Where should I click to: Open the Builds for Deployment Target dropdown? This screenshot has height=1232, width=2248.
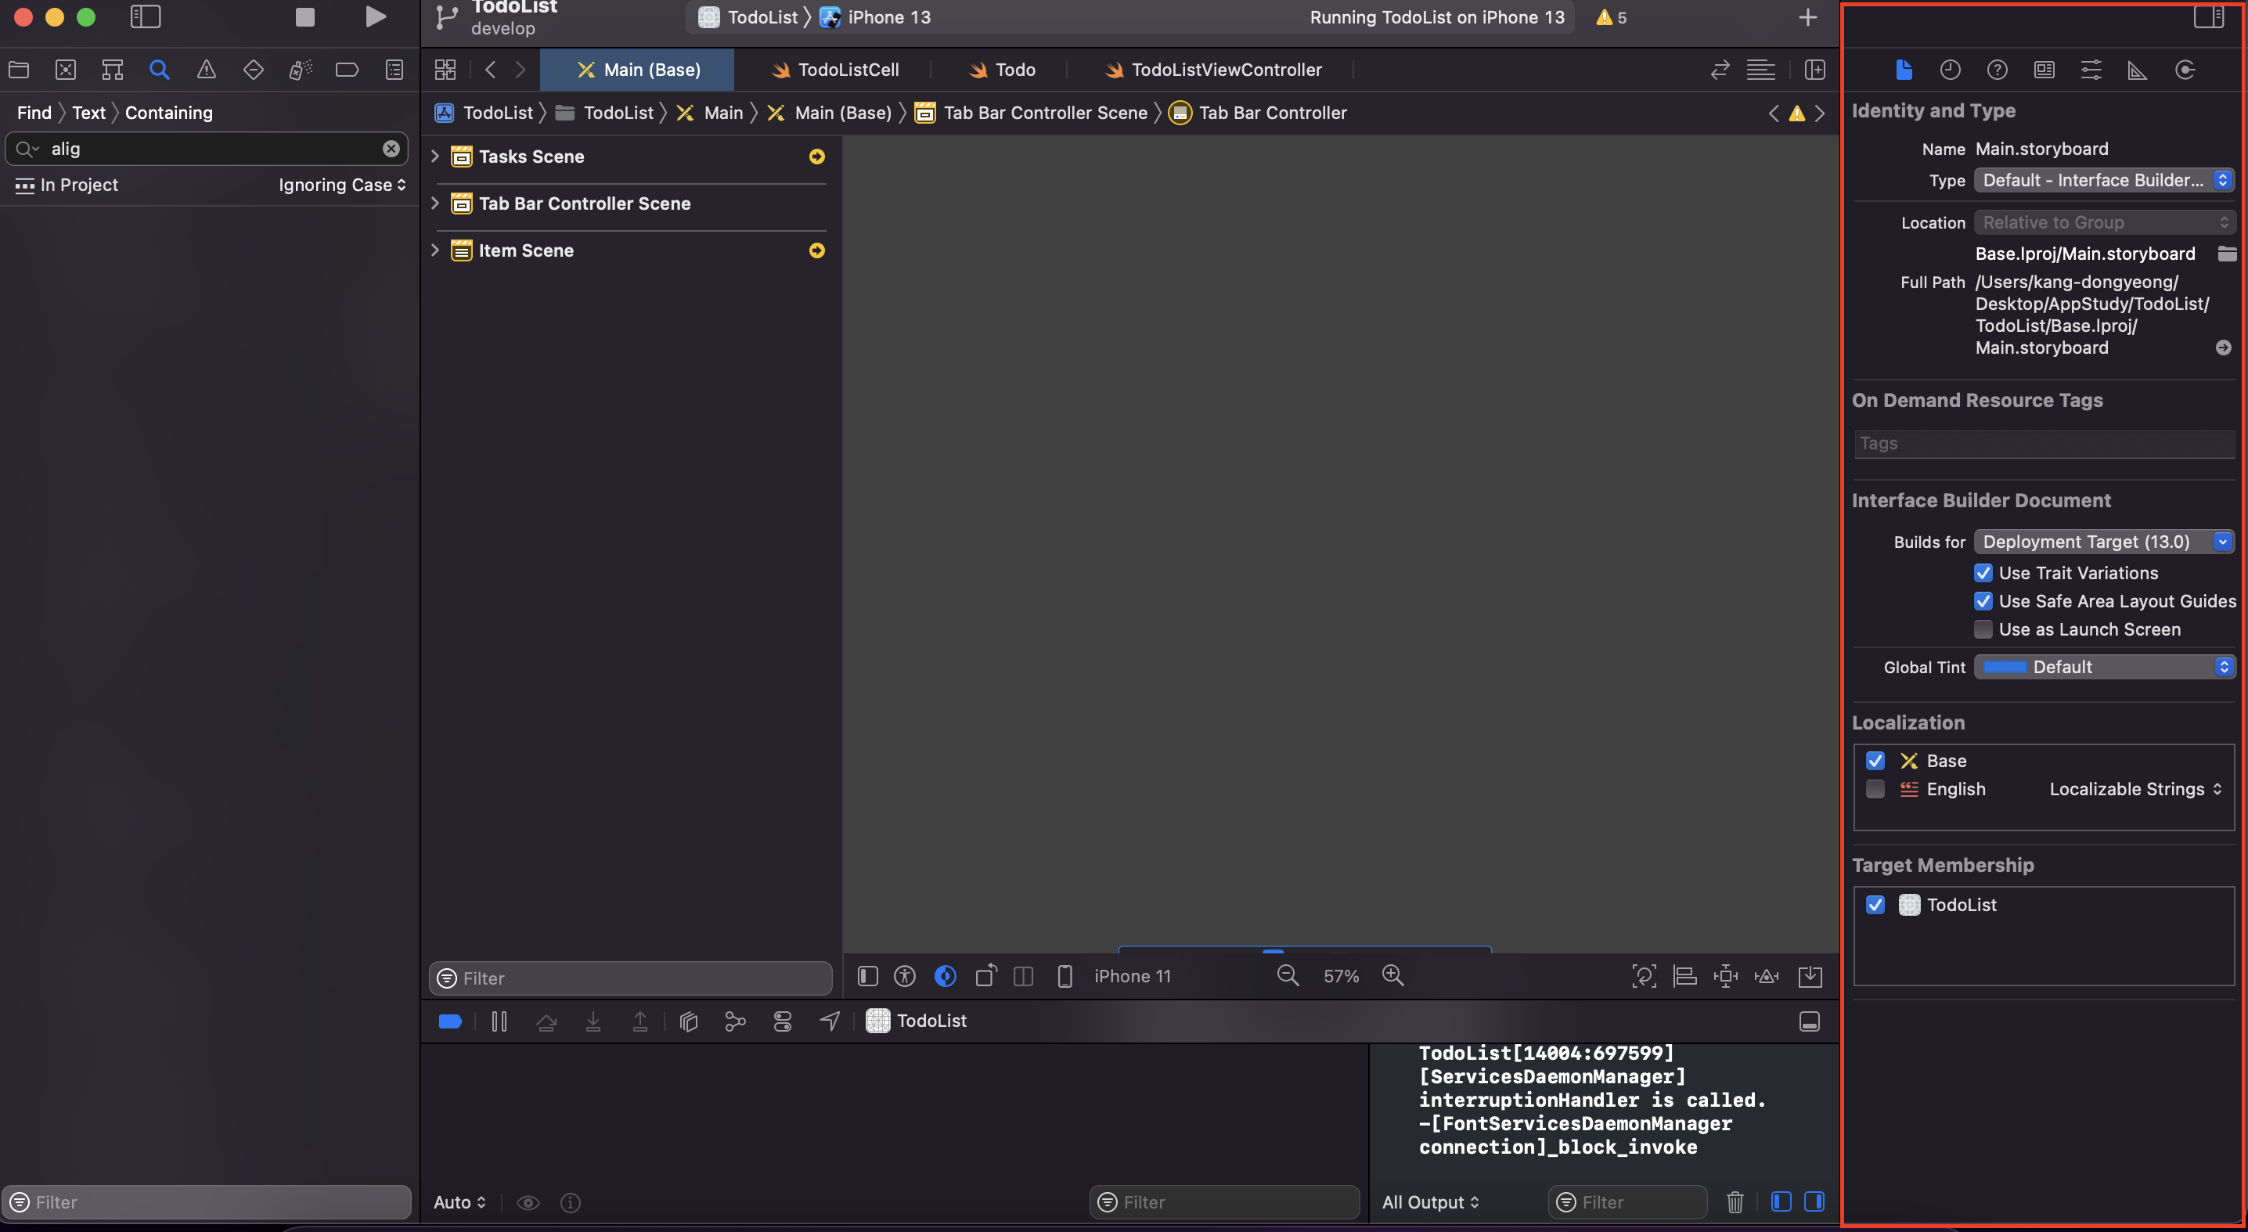coord(2104,541)
